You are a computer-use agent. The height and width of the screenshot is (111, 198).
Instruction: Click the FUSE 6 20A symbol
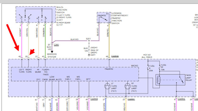(x=148, y=67)
